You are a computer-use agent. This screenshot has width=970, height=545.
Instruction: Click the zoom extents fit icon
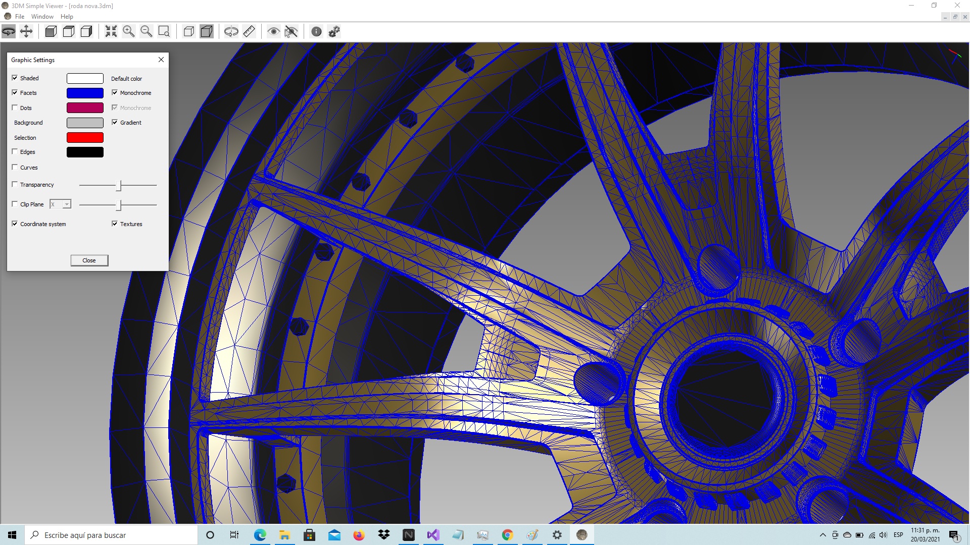(x=111, y=31)
